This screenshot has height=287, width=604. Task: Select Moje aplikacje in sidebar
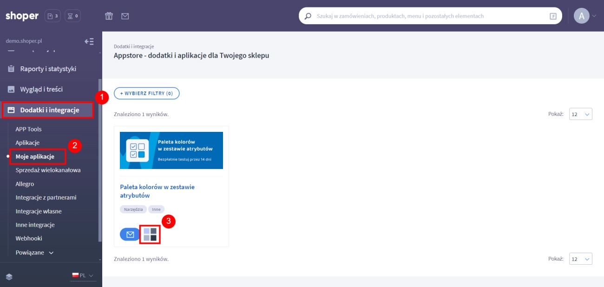pos(35,157)
